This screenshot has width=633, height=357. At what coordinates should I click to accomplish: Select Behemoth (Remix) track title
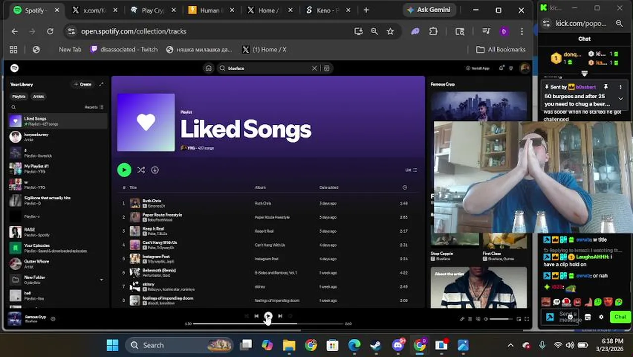coord(159,270)
